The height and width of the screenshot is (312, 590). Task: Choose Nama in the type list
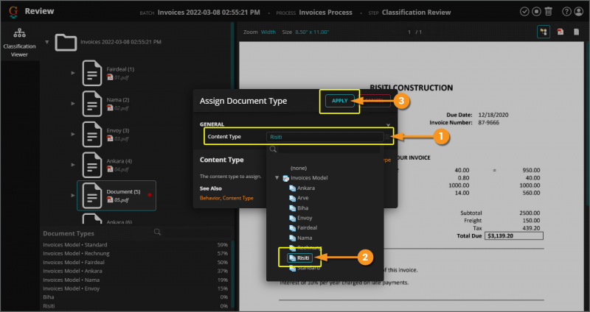click(300, 238)
